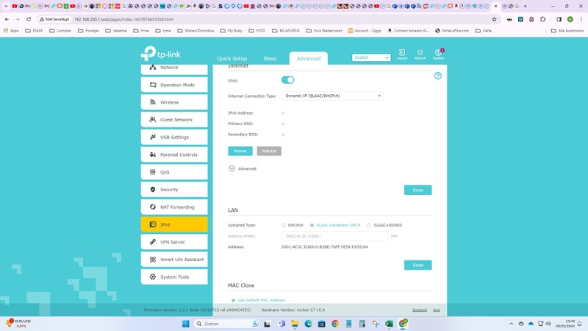Open the Calculator taskbar icon
The height and width of the screenshot is (331, 588).
point(362,324)
